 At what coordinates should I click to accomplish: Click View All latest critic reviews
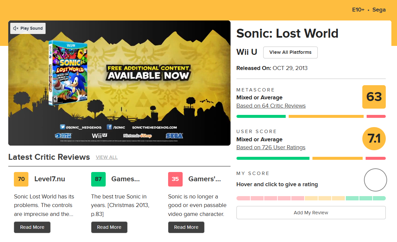[107, 157]
